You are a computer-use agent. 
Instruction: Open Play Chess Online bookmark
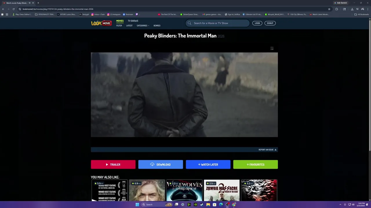(x=22, y=14)
